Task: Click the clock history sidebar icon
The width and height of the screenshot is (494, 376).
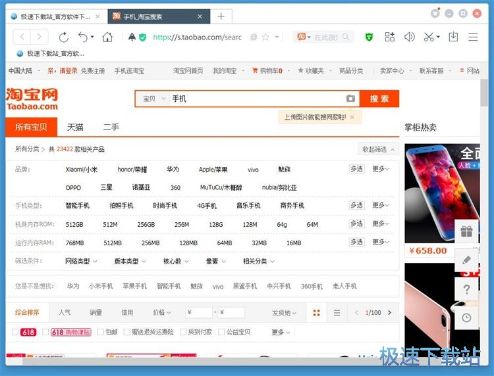Action: (x=466, y=318)
